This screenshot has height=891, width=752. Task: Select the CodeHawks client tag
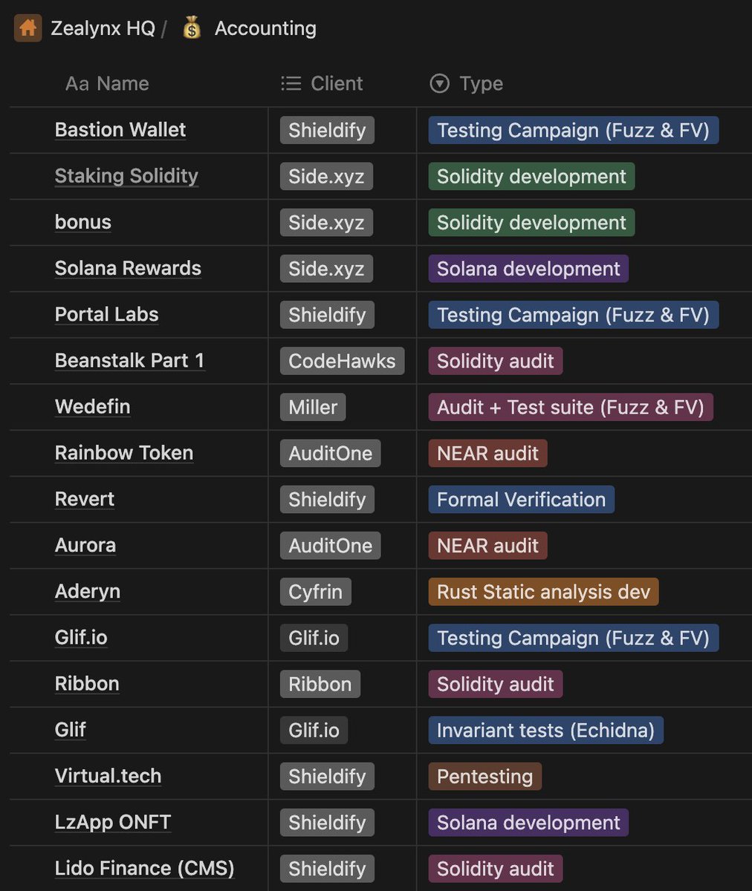[x=342, y=361]
